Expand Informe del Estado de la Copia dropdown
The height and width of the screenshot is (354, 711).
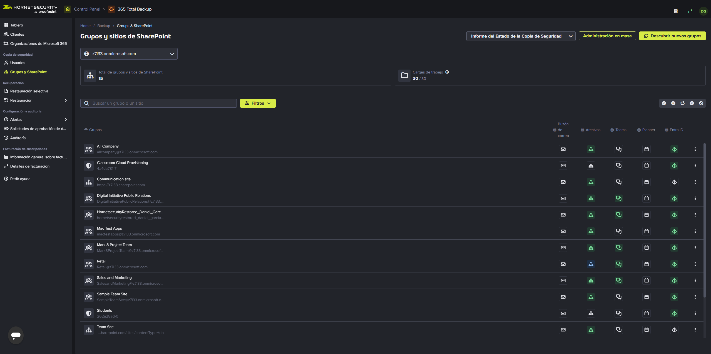tap(521, 36)
